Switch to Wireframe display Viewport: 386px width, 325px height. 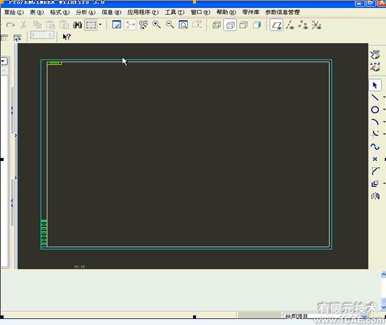coord(217,25)
